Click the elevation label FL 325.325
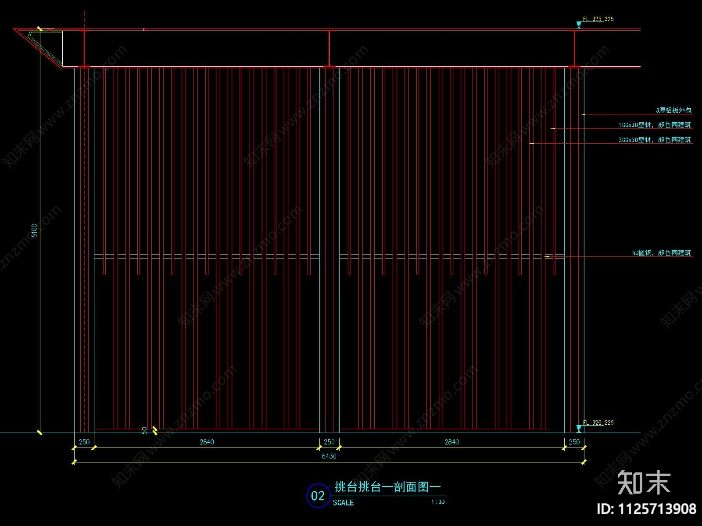The width and height of the screenshot is (702, 526). (x=598, y=19)
